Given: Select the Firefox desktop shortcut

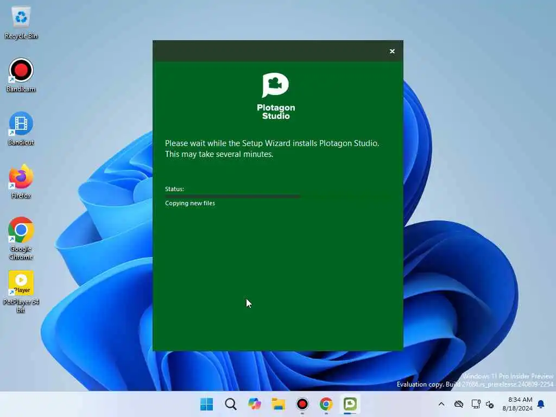Looking at the screenshot, I should [x=21, y=181].
